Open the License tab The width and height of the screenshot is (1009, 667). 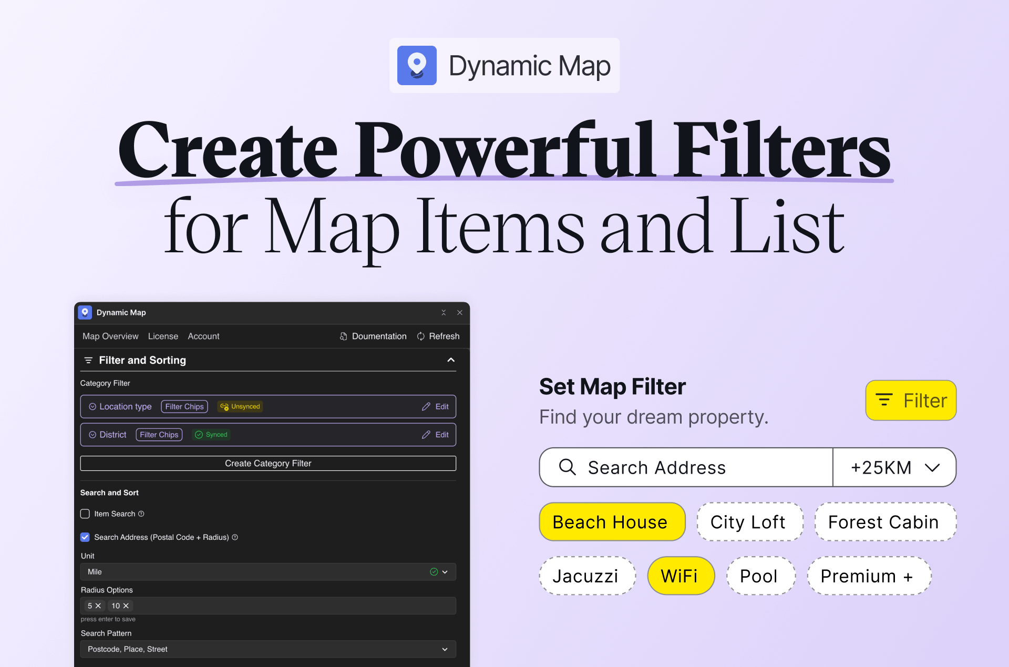163,336
